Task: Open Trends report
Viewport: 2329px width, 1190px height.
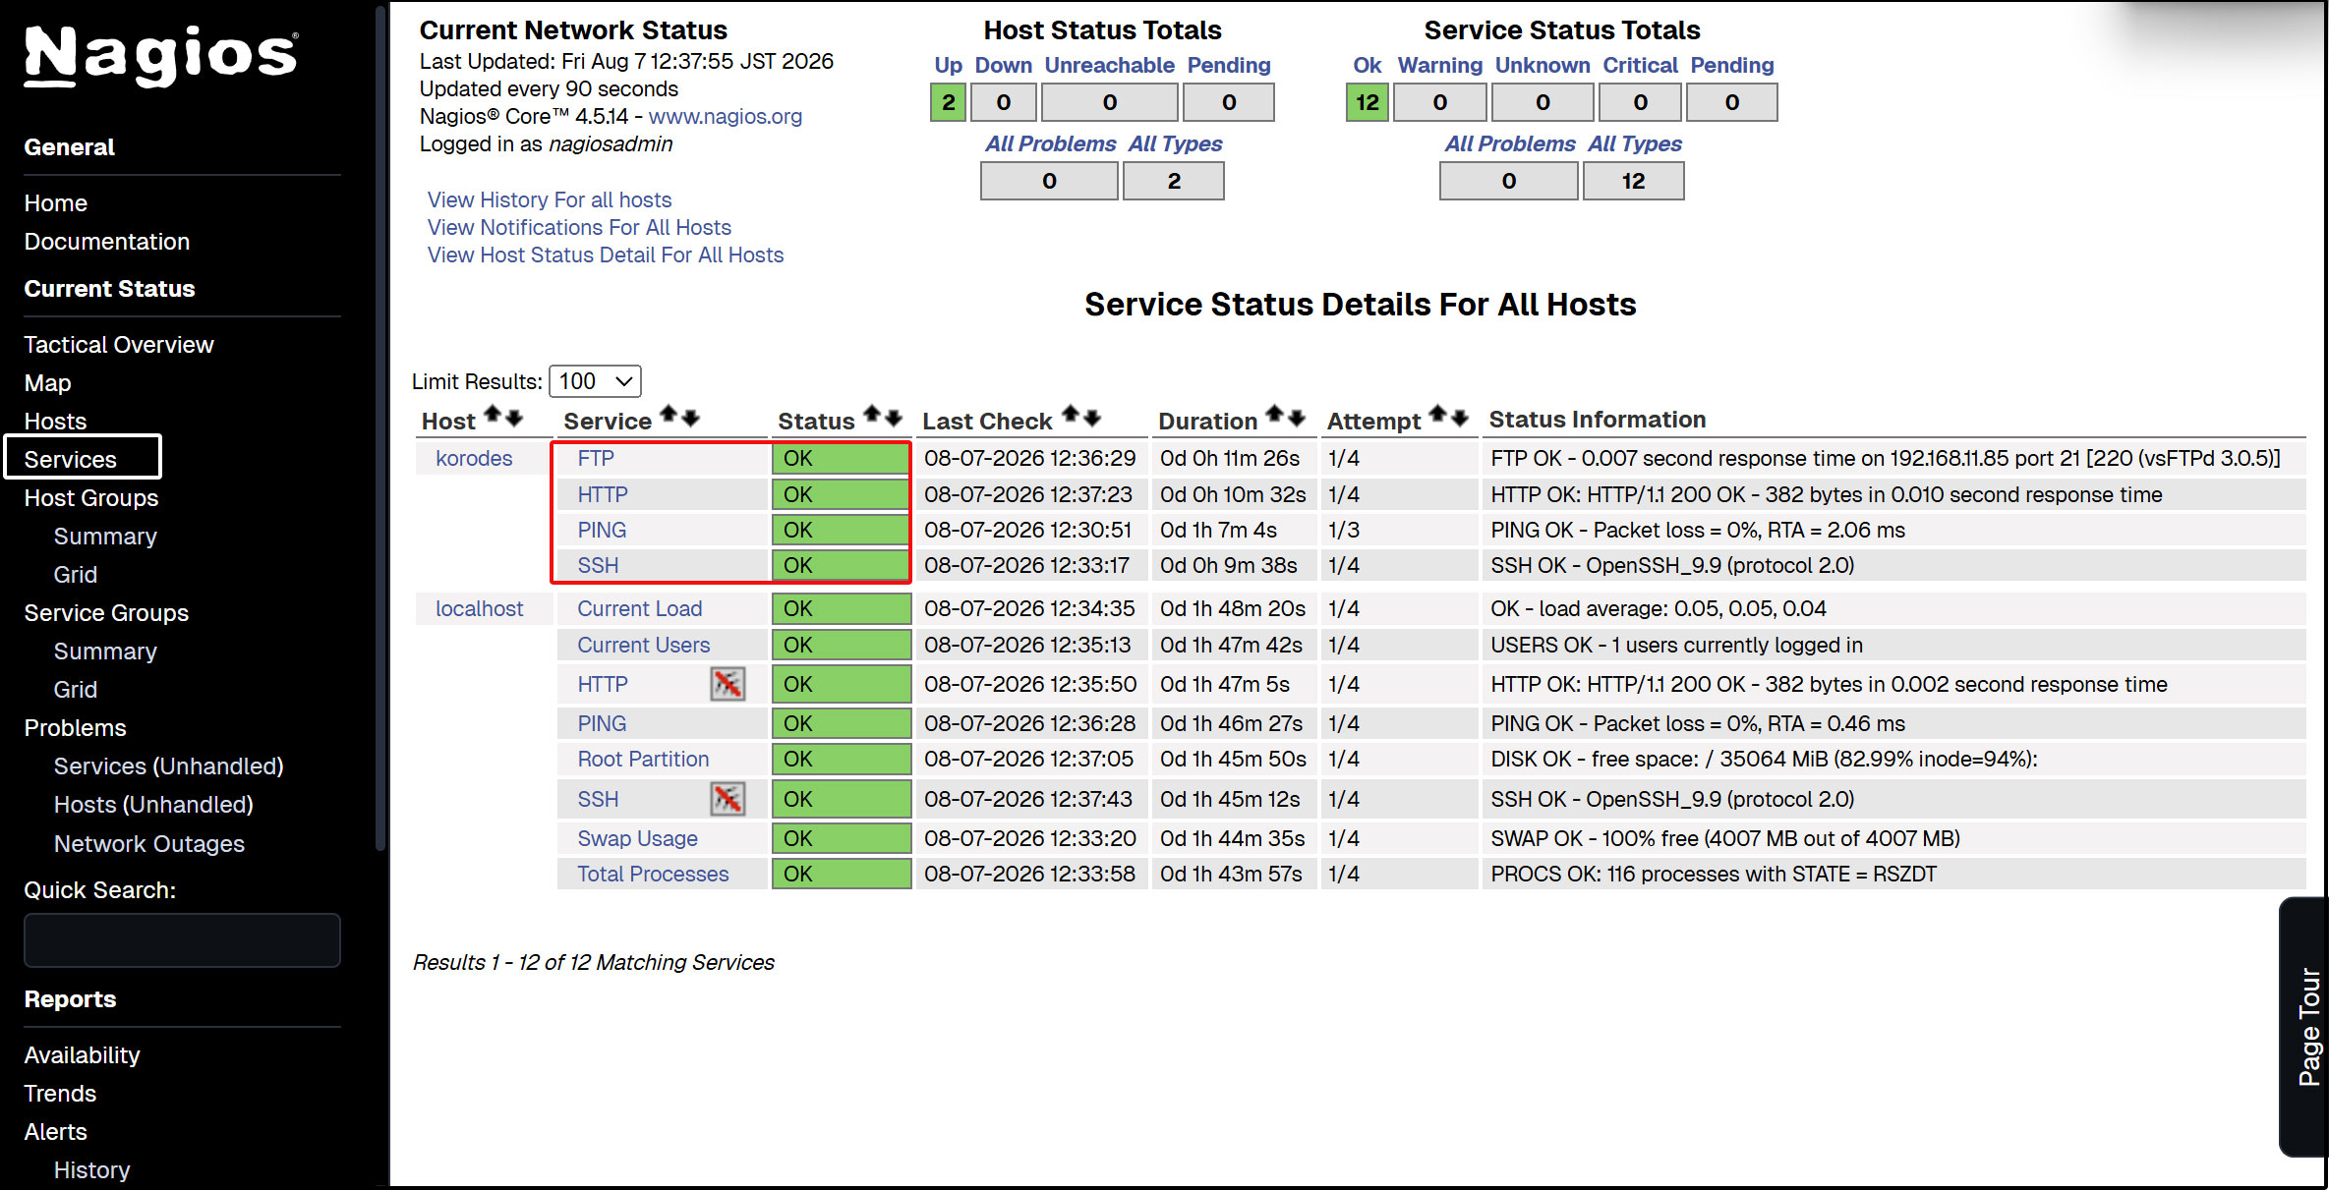Action: (x=60, y=1094)
